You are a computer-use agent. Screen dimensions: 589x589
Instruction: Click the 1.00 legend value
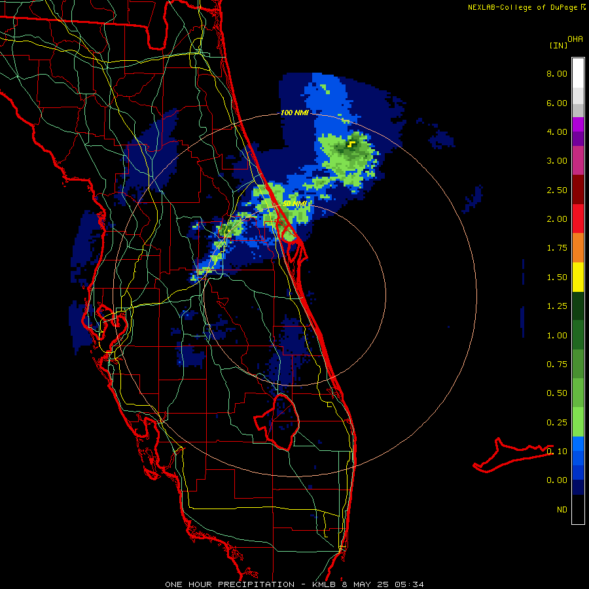(557, 336)
